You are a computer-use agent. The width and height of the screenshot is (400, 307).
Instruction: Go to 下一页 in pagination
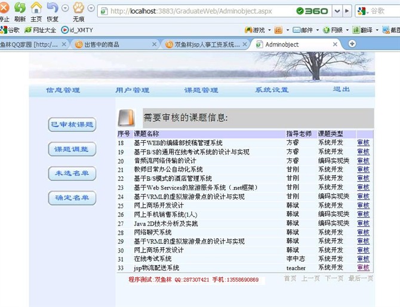tap(333, 278)
